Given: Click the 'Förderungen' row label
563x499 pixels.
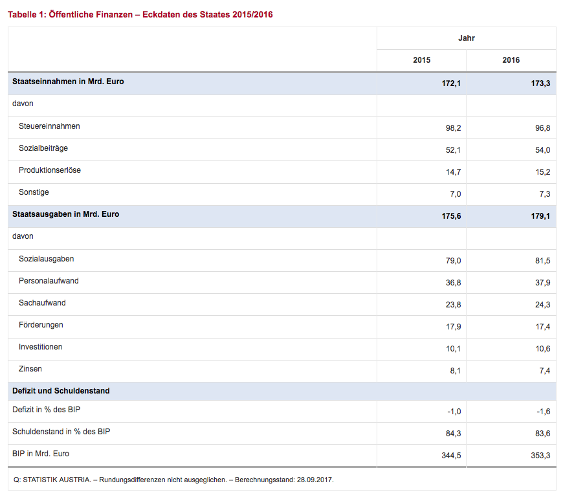Looking at the screenshot, I should tap(41, 325).
